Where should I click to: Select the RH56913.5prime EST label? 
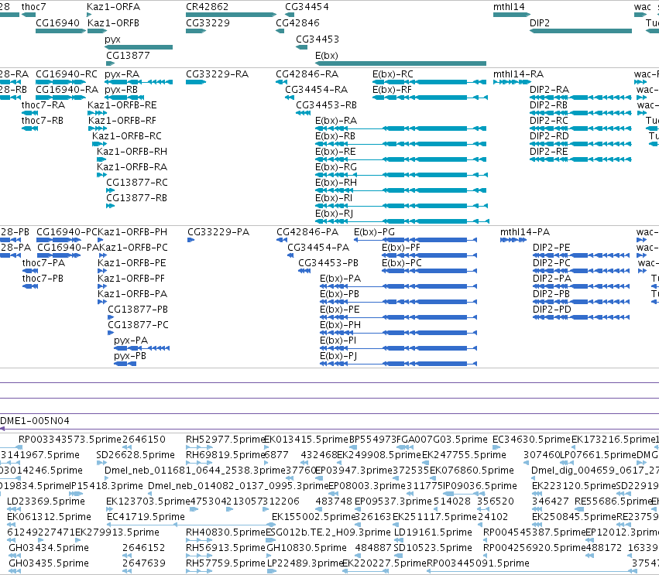click(x=225, y=548)
